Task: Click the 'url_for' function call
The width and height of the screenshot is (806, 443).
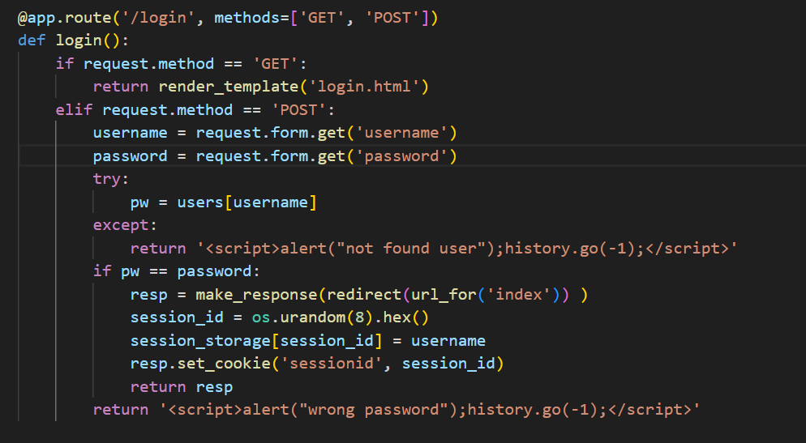Action: (x=444, y=295)
